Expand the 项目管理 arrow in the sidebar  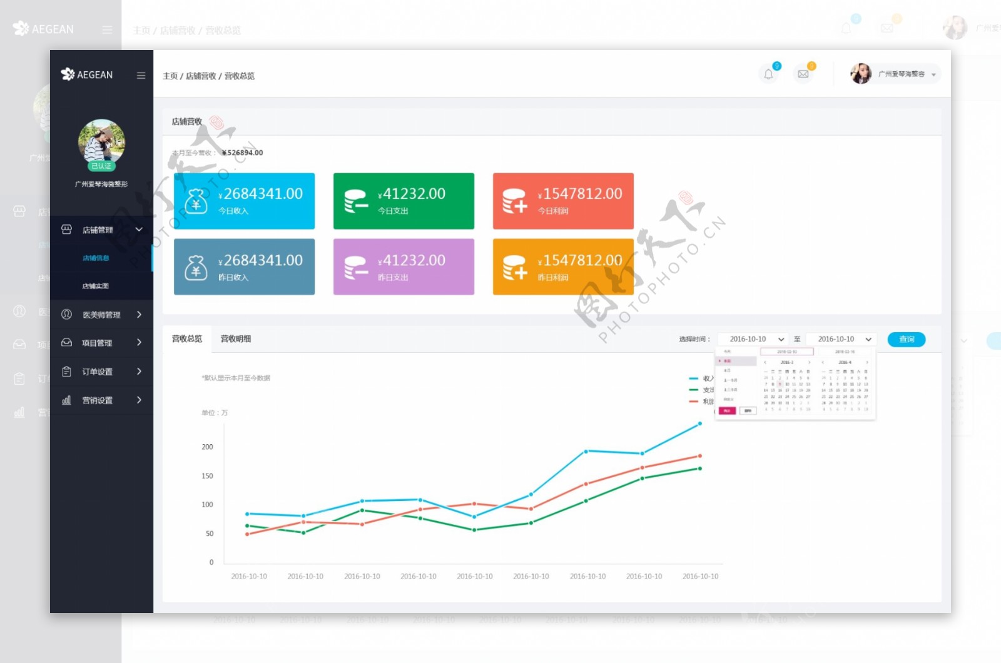click(x=139, y=342)
